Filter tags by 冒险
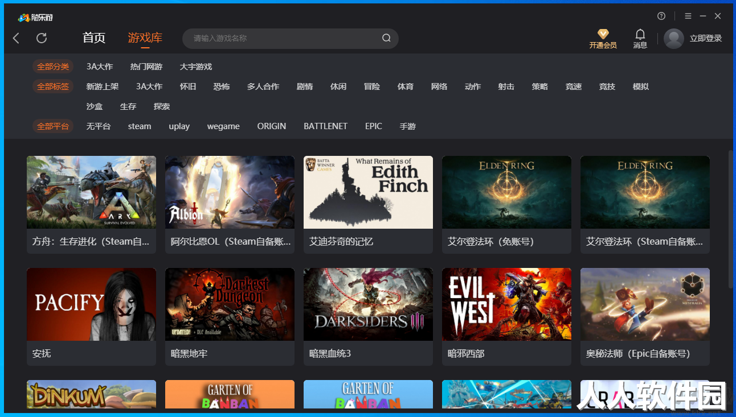 click(x=372, y=86)
